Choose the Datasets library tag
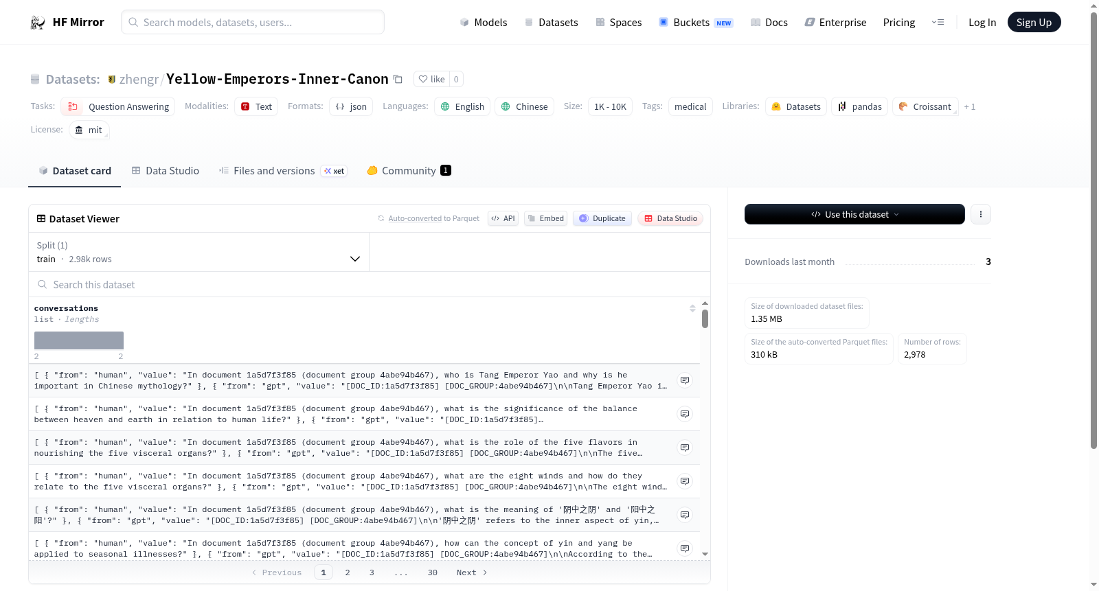 [796, 106]
